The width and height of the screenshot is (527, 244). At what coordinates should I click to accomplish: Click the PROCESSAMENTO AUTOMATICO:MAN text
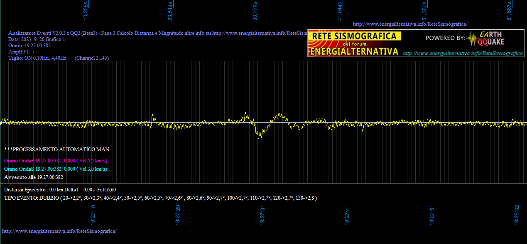[x=57, y=149]
